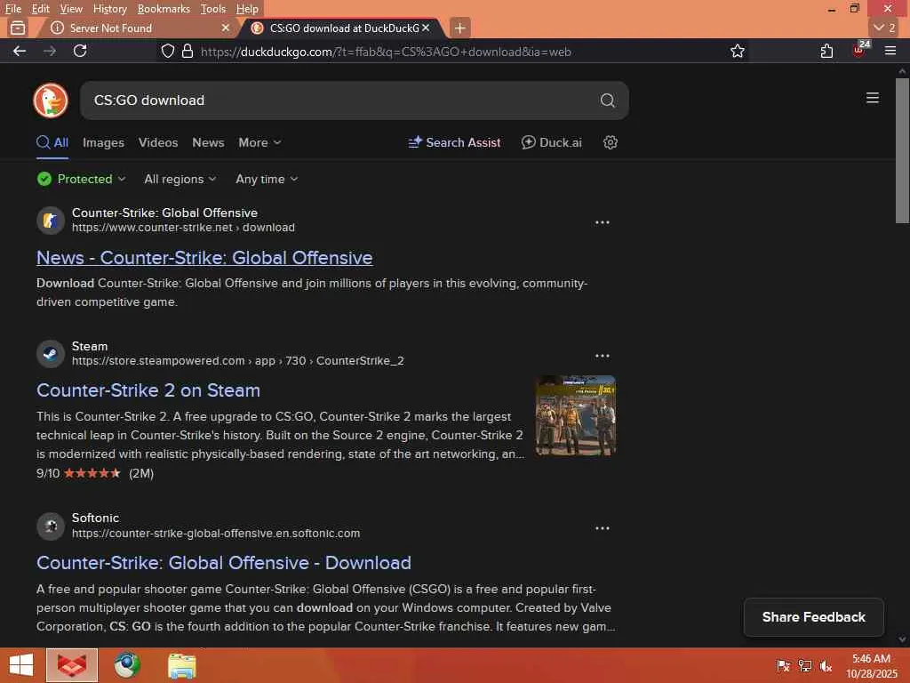Screen dimensions: 910x683
Task: Open Counter-Strike: Global Offensive - Download link
Action: point(223,563)
